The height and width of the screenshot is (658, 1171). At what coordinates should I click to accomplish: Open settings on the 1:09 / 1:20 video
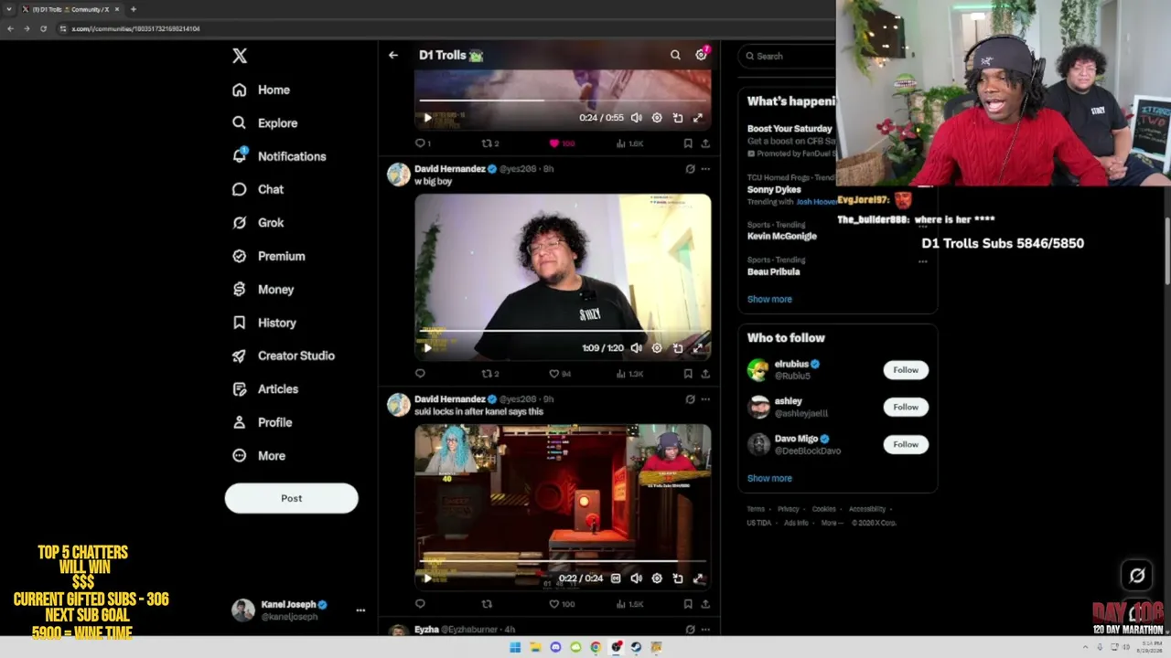pos(657,348)
